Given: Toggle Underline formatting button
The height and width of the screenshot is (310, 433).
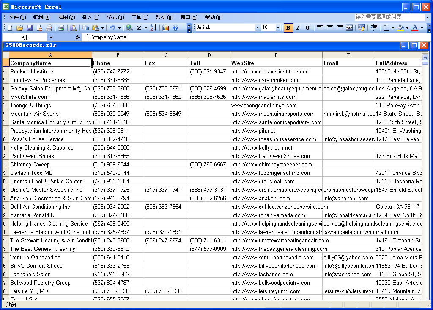Looking at the screenshot, I should pos(307,28).
